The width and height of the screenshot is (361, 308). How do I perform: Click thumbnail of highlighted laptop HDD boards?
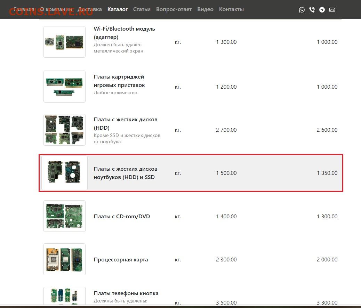[64, 173]
